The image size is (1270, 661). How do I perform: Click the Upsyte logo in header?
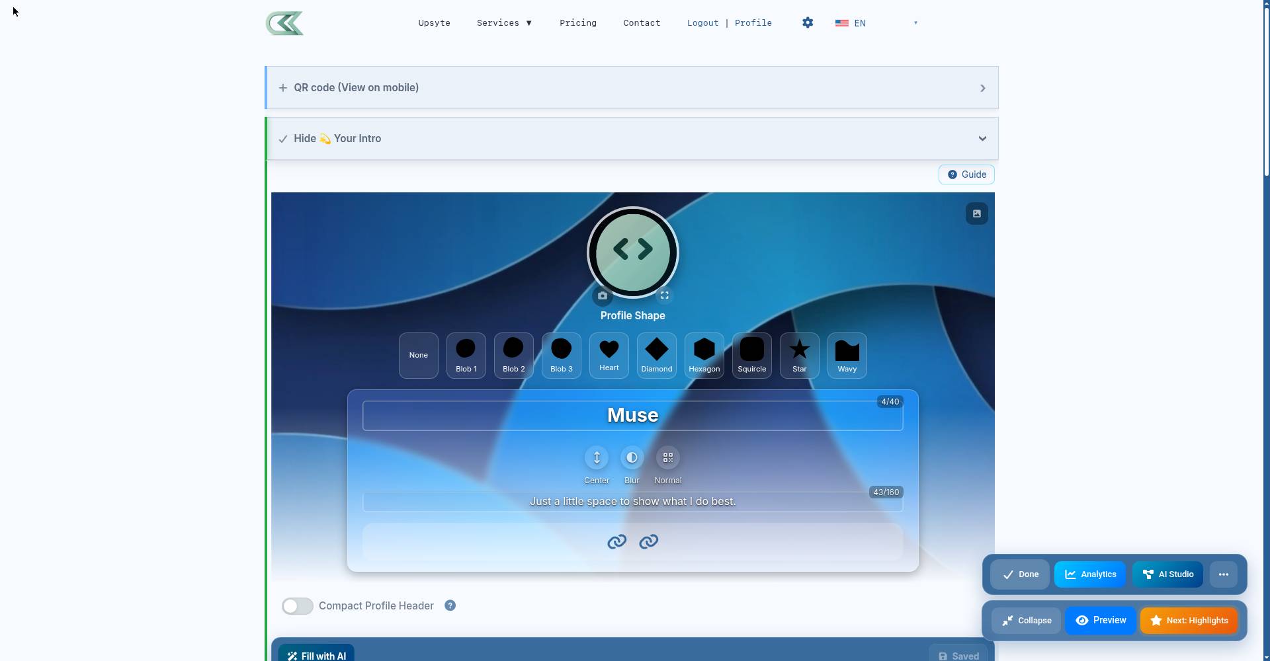(285, 23)
